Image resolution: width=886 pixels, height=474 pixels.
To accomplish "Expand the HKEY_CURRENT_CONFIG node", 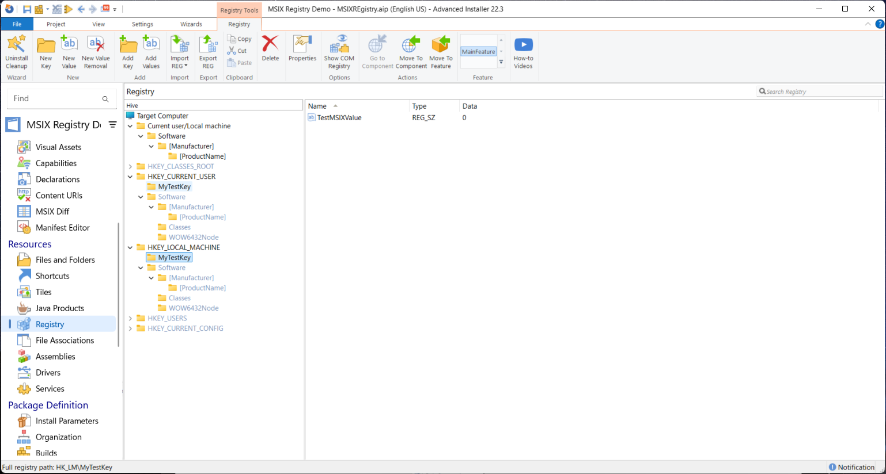I will (x=130, y=328).
